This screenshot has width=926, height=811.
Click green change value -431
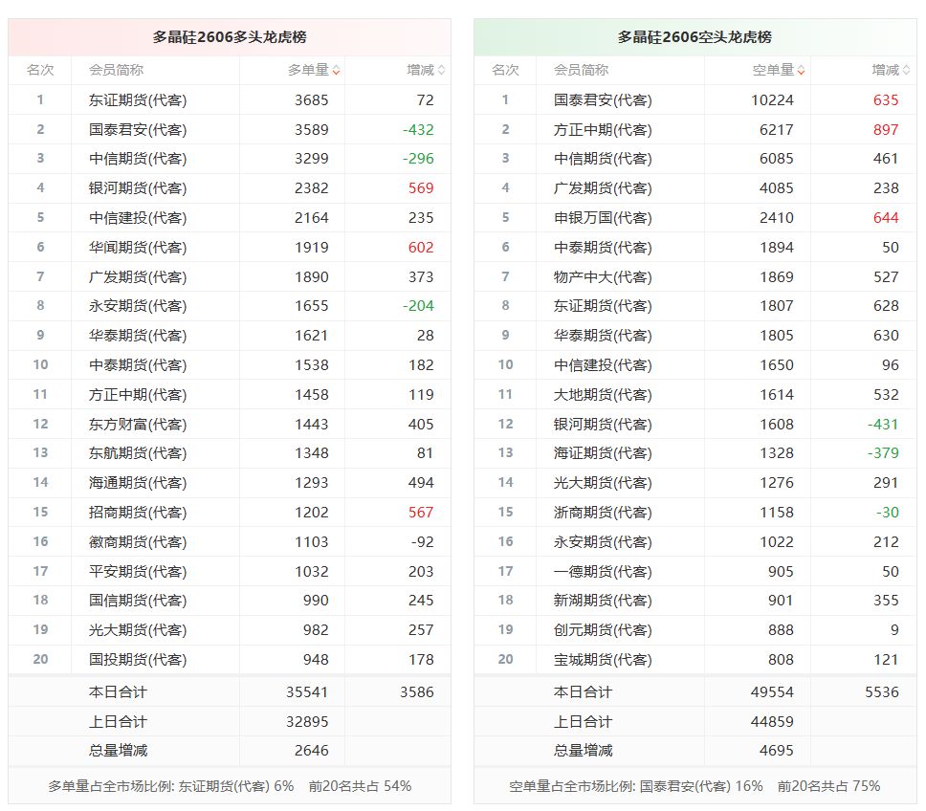(883, 424)
